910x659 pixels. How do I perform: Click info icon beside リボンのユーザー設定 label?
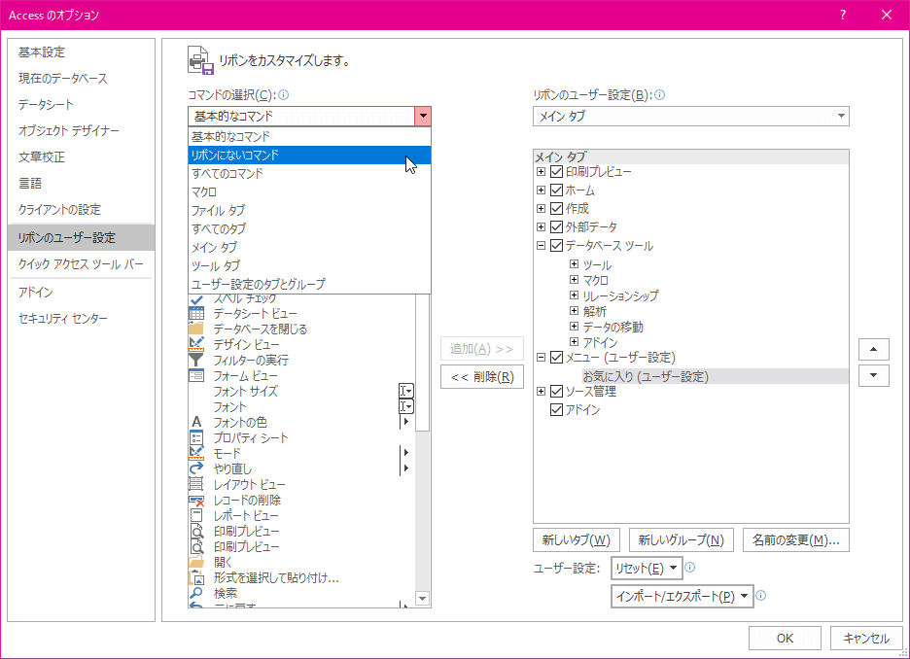tap(660, 95)
